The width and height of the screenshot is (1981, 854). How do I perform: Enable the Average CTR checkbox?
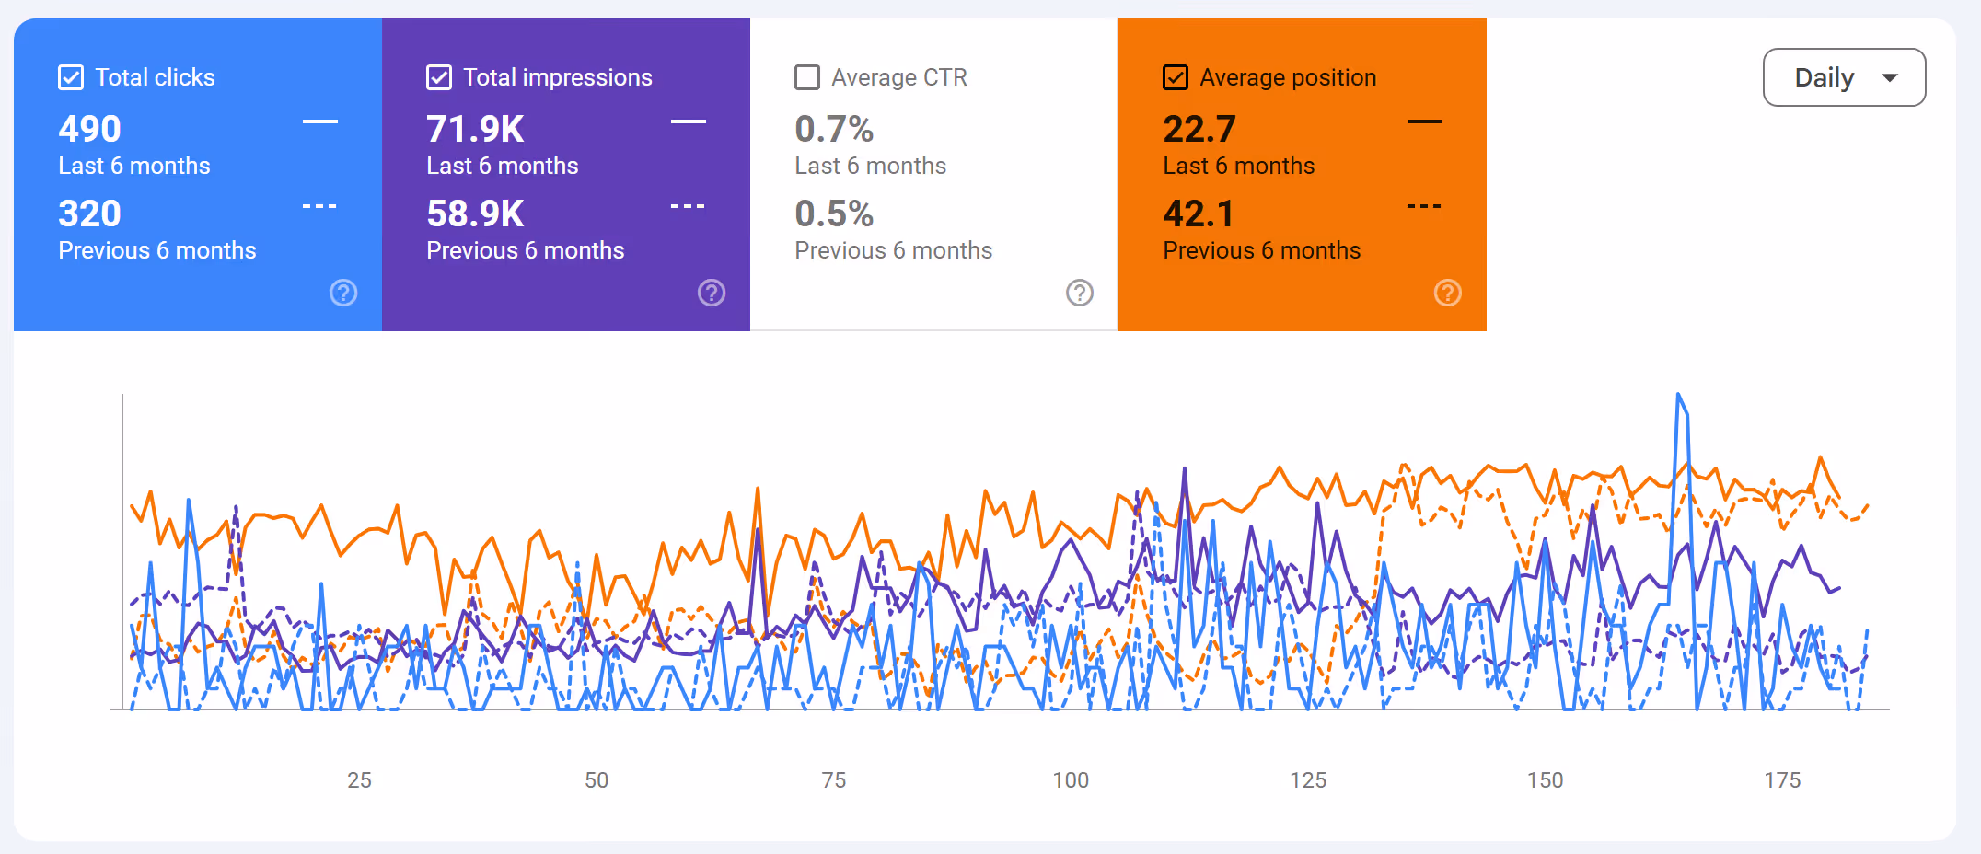[807, 77]
